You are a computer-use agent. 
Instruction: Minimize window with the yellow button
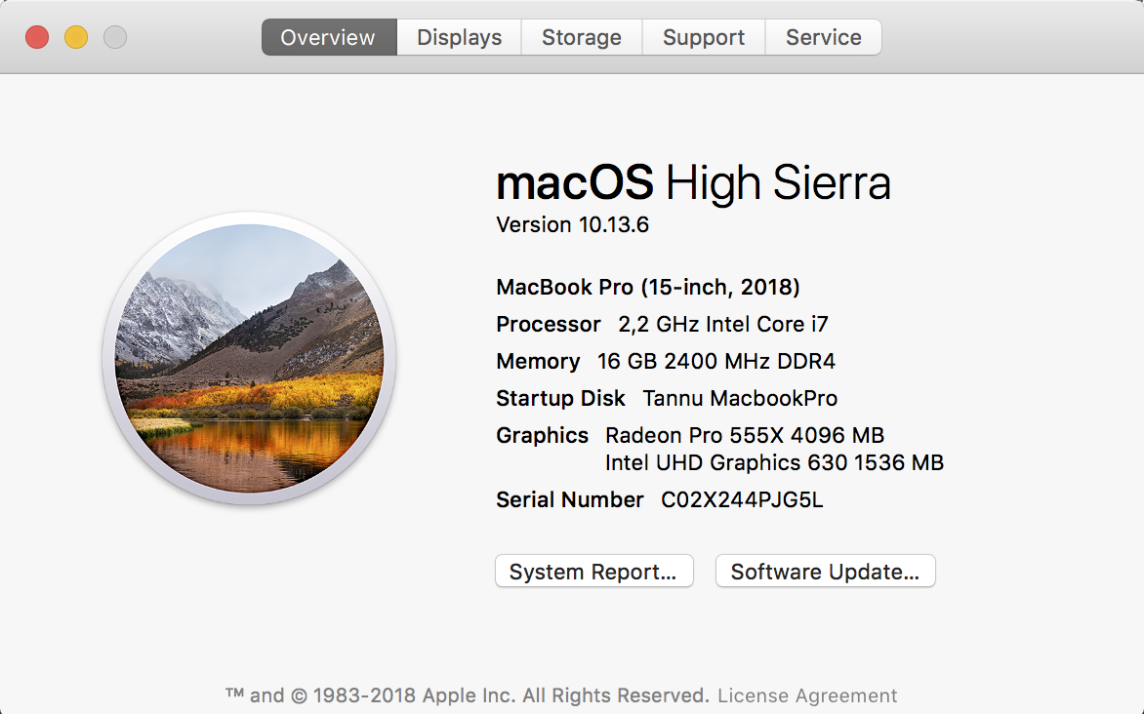click(76, 37)
